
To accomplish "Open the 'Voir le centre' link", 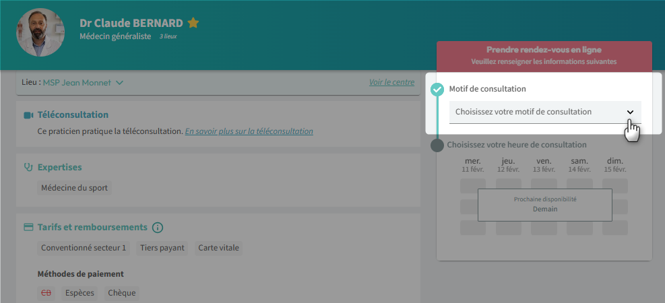I will click(x=391, y=82).
